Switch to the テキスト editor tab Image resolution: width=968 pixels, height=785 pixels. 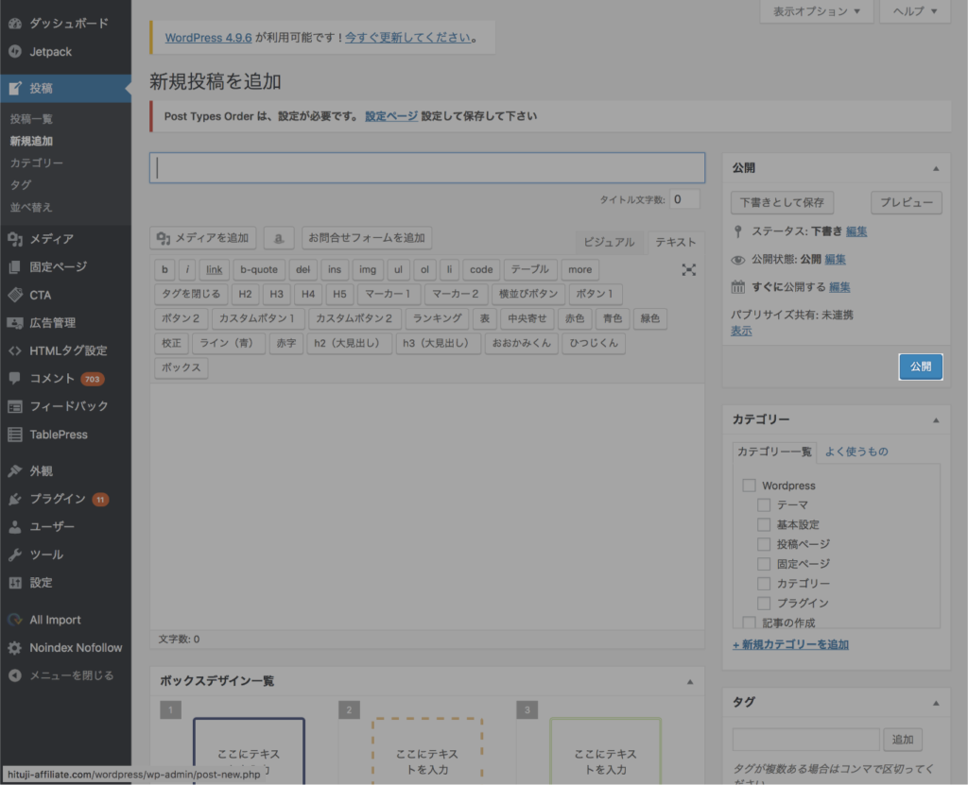point(676,242)
